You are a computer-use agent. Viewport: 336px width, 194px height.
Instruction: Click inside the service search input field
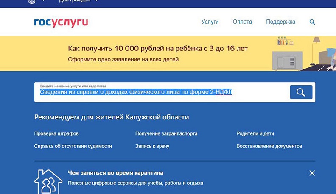pos(162,92)
